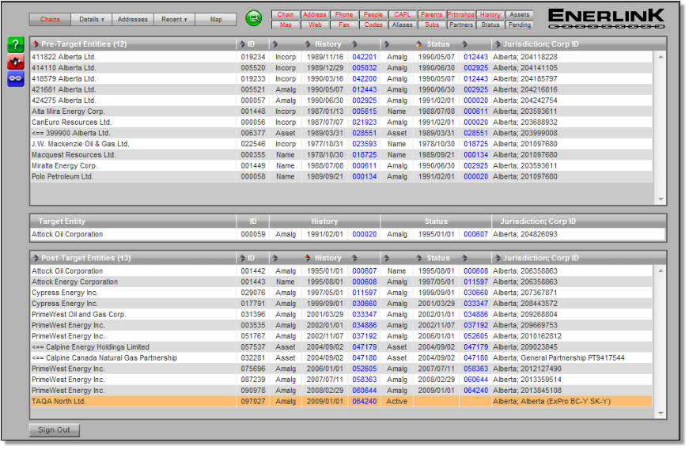Open history link 021923 for CanEuro Resources

pyautogui.click(x=364, y=122)
